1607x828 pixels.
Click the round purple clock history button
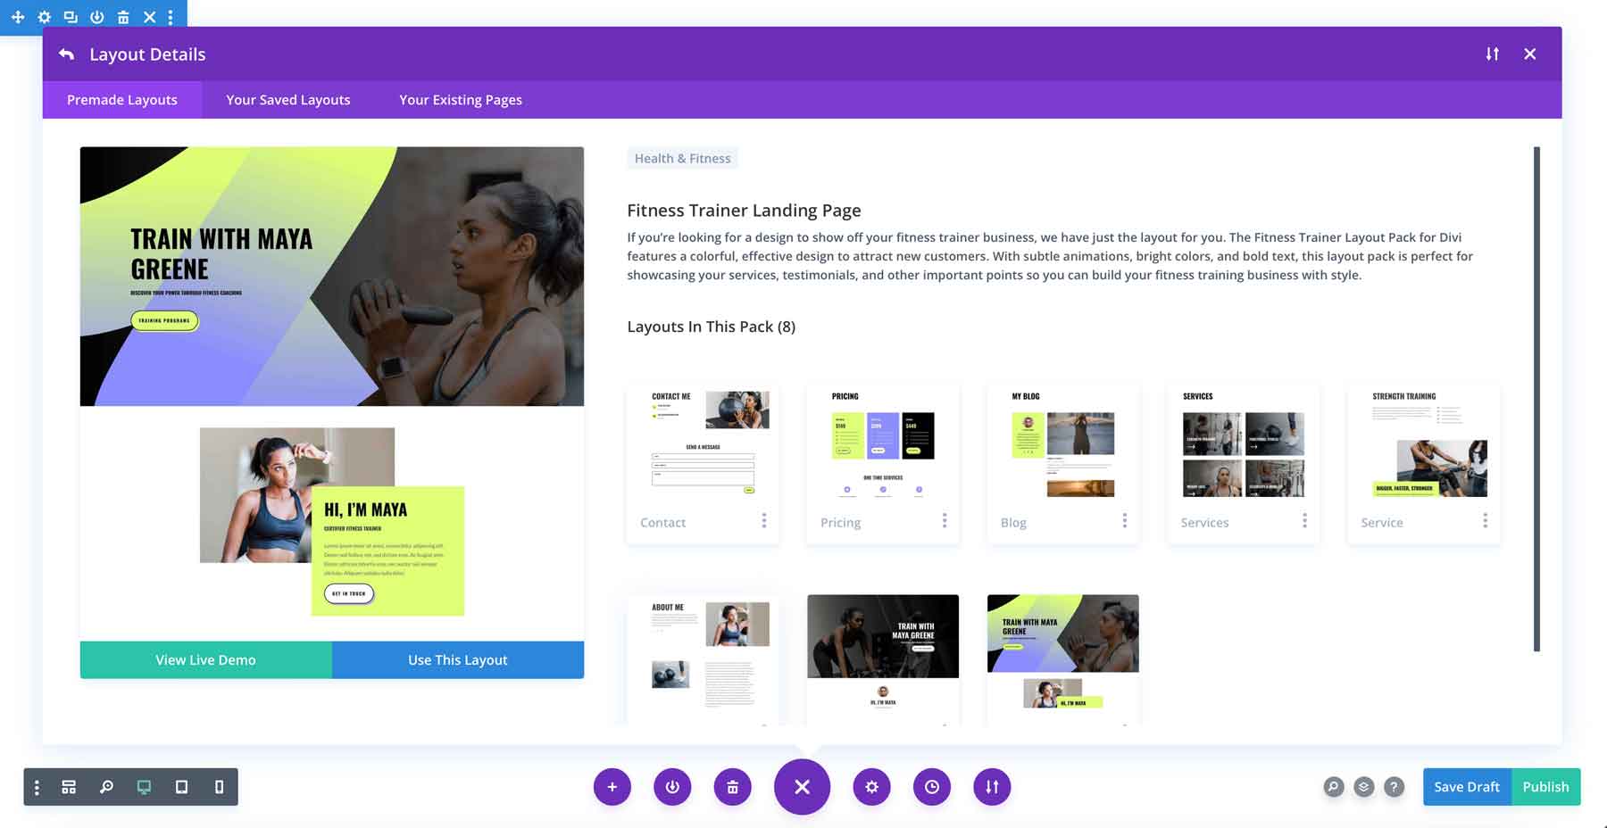pos(931,787)
